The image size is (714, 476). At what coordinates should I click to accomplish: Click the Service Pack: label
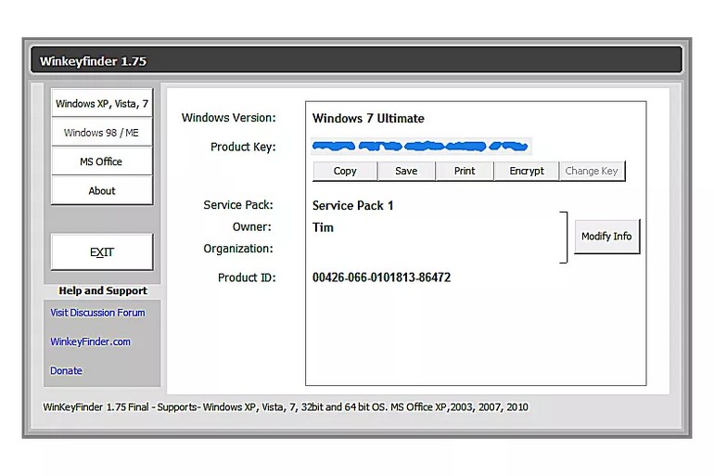238,205
